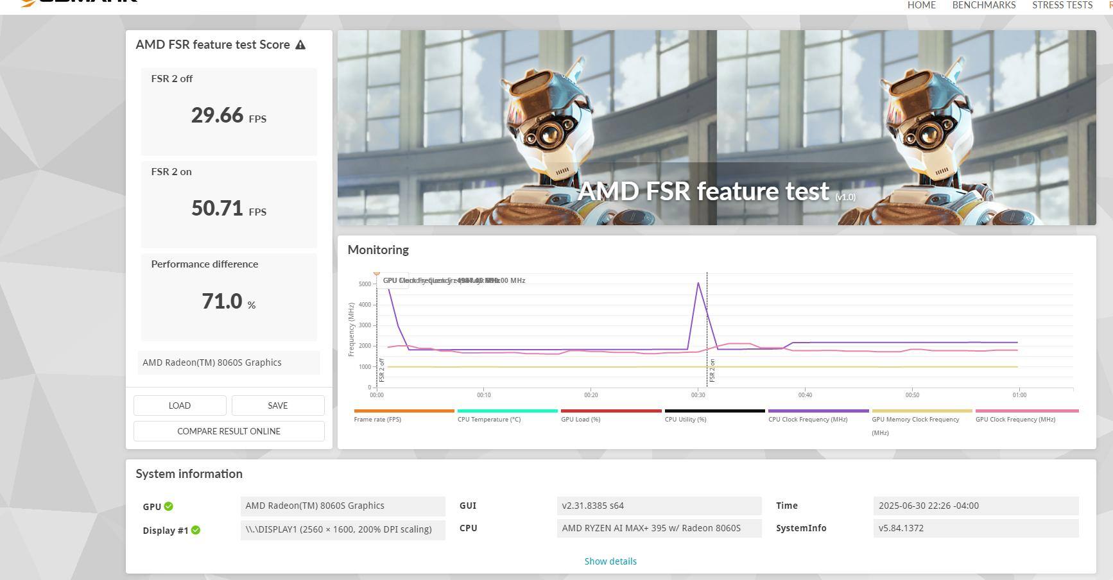The height and width of the screenshot is (580, 1113).
Task: Click the green checkmark next to Display #1
Action: (x=196, y=530)
